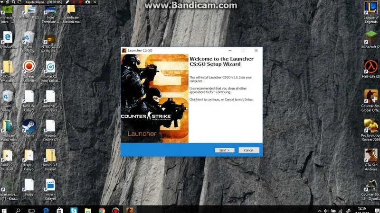Select the Steam desktop icon
Image resolution: width=380 pixels, height=213 pixels.
pos(29,128)
